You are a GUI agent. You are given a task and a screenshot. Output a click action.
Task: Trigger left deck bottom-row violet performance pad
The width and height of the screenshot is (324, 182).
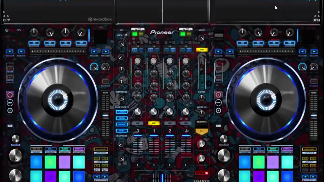50,176
